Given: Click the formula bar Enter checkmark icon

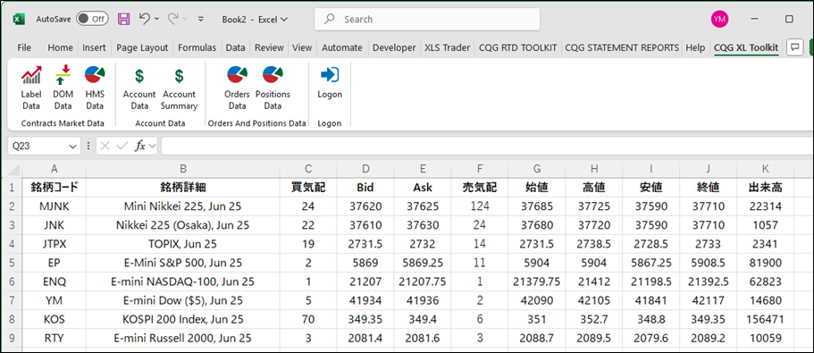Looking at the screenshot, I should pyautogui.click(x=122, y=146).
